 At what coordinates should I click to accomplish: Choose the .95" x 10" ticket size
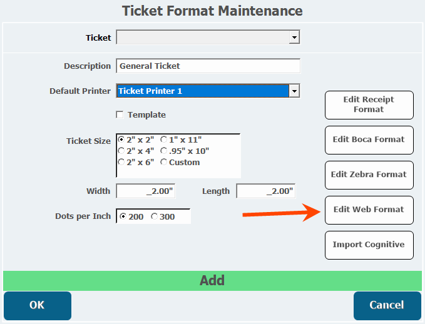tap(164, 151)
